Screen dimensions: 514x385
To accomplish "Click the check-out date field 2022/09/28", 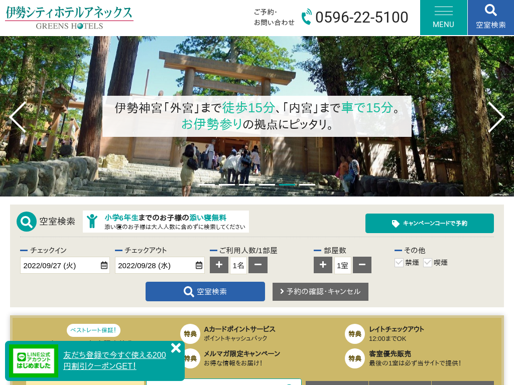I will click(160, 265).
